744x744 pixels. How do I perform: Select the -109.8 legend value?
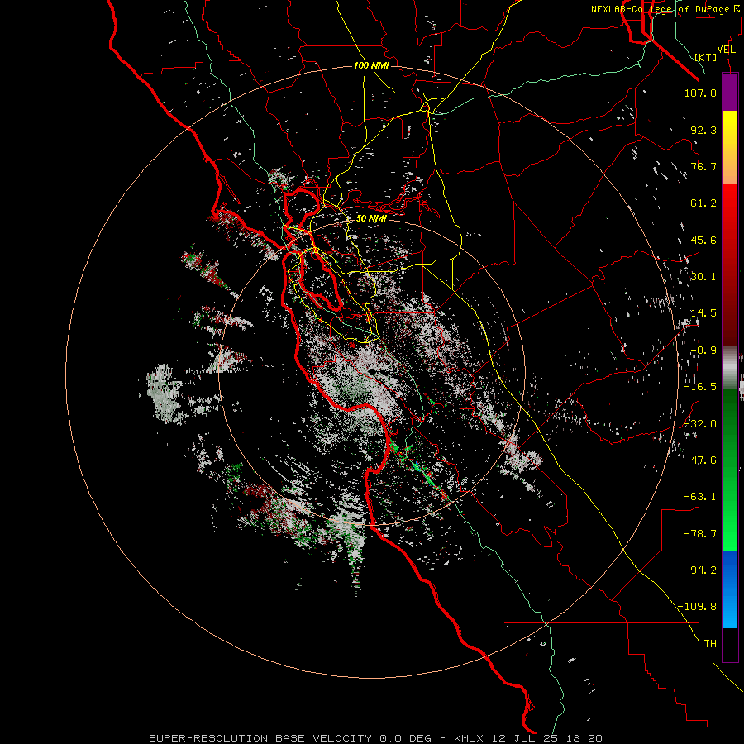tap(697, 607)
